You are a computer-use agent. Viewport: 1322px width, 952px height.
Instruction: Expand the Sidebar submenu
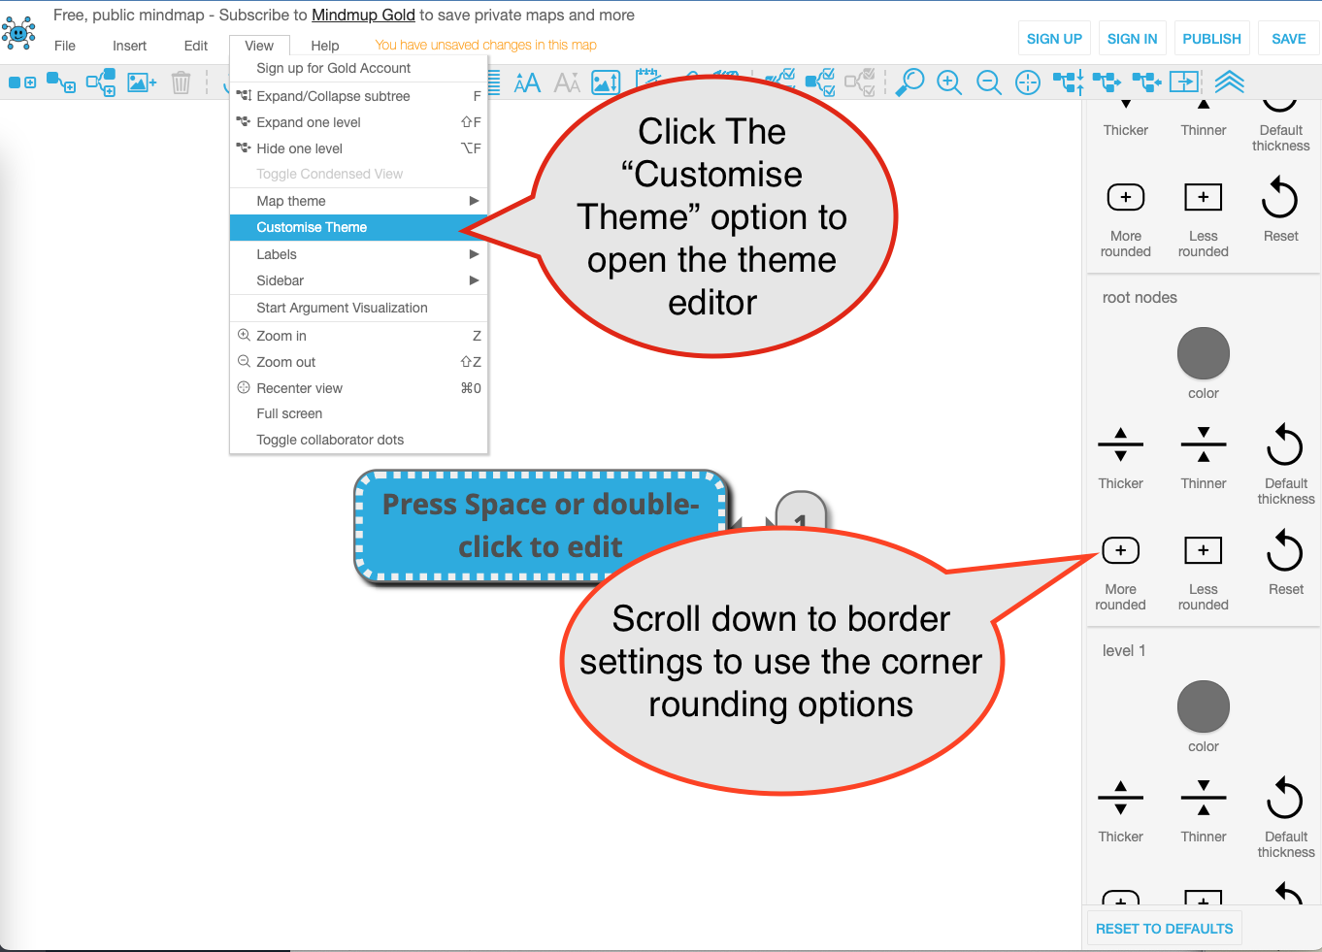coord(358,280)
